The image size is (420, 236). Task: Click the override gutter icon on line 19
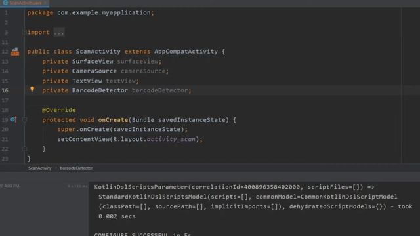pyautogui.click(x=14, y=119)
